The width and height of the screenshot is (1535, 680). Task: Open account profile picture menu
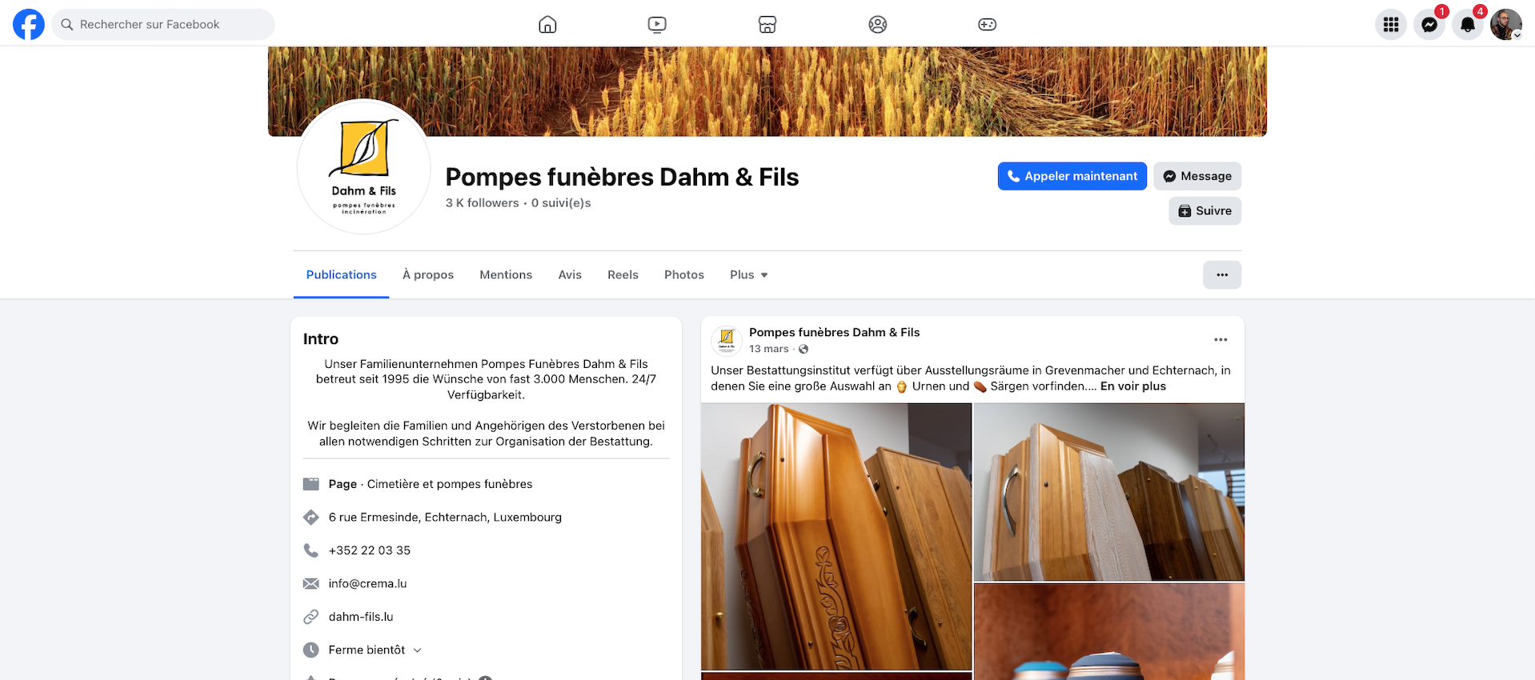tap(1506, 24)
